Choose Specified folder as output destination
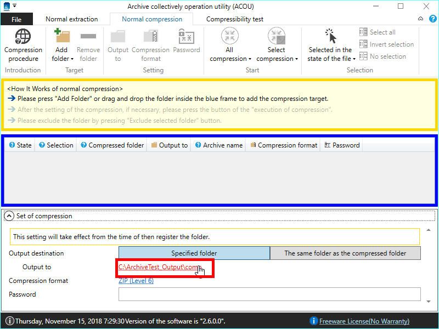 pos(194,253)
